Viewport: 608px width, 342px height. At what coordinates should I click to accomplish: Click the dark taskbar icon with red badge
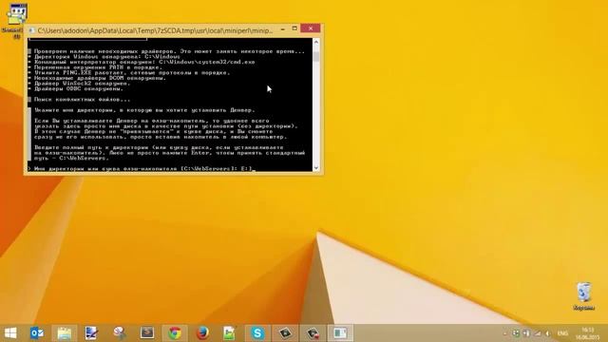[313, 332]
